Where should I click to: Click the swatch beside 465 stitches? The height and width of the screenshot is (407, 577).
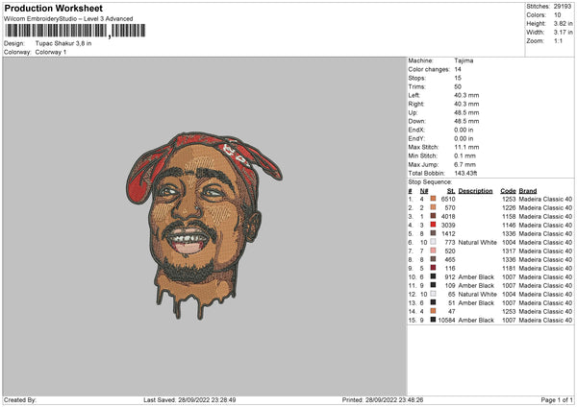pyautogui.click(x=433, y=259)
